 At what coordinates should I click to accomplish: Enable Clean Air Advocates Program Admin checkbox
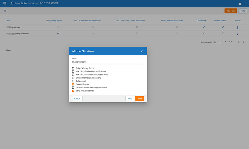(x=73, y=88)
